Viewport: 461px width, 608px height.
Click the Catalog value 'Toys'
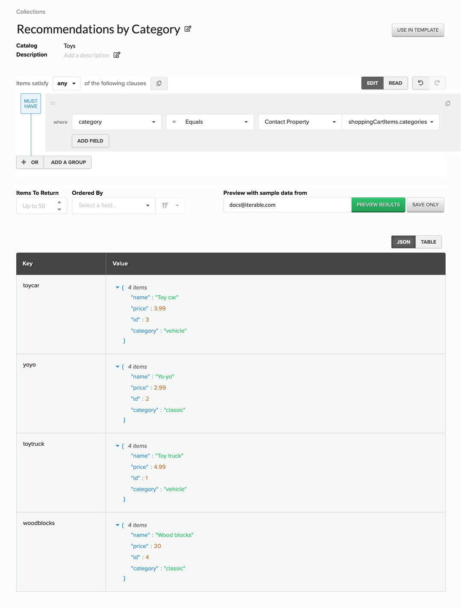tap(70, 46)
